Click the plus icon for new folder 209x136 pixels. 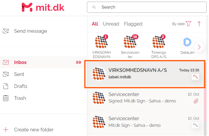[x=6, y=130]
